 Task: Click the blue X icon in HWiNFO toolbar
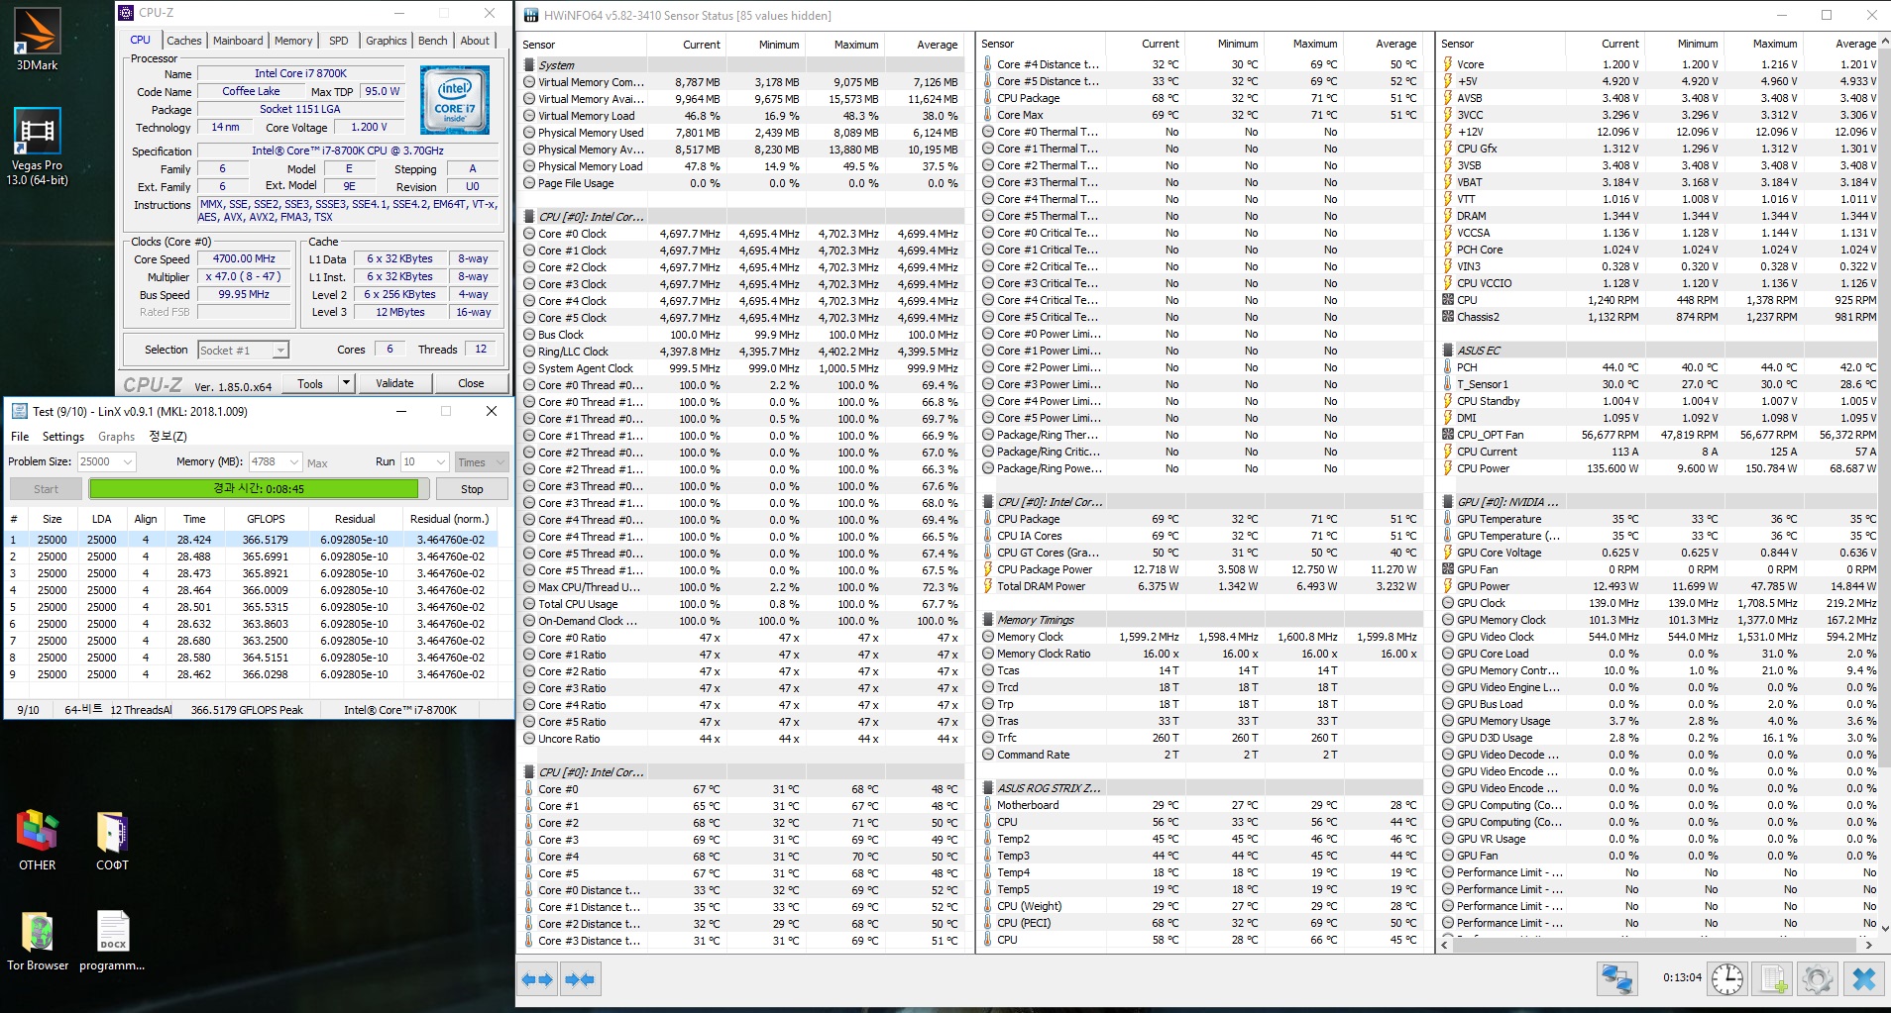click(1863, 979)
